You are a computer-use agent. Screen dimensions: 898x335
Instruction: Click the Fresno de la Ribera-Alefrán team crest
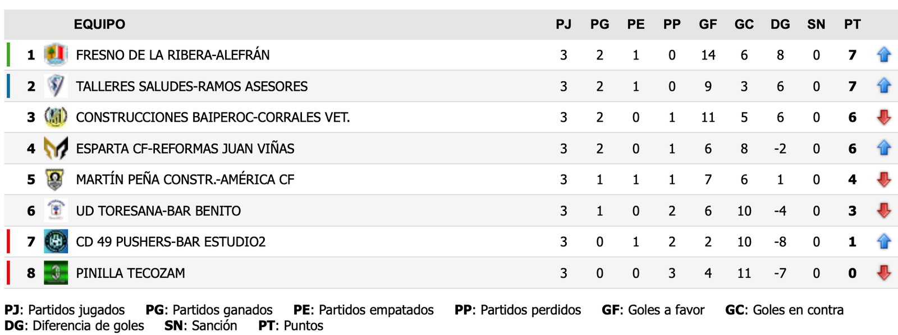(56, 55)
